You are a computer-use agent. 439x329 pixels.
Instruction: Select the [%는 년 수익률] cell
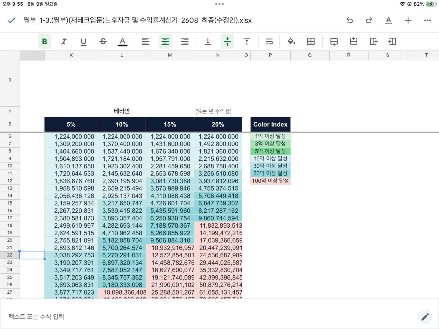213,111
